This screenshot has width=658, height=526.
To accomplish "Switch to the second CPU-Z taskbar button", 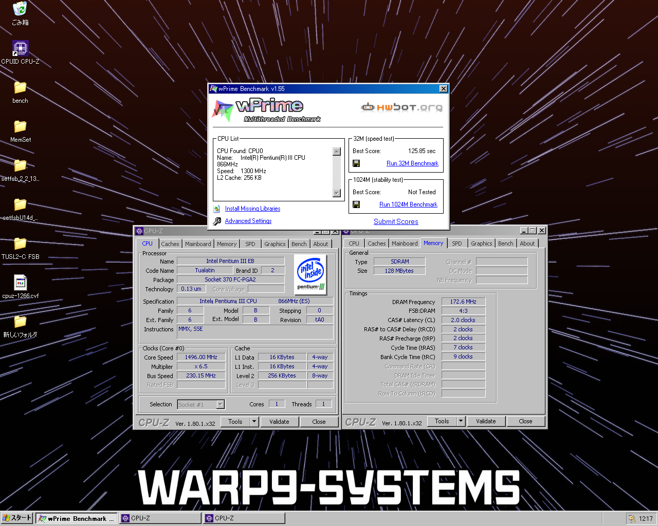I will point(244,518).
